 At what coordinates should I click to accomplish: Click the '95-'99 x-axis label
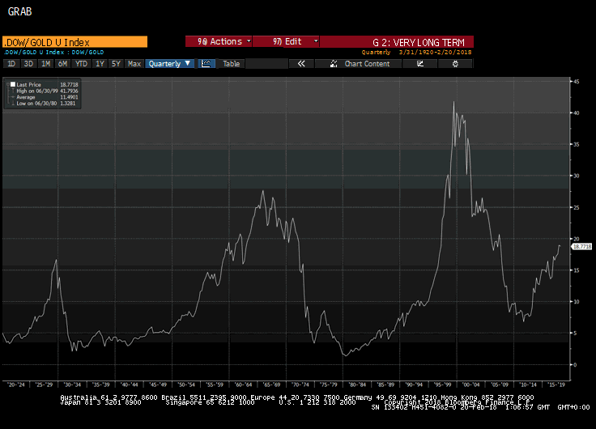[442, 384]
